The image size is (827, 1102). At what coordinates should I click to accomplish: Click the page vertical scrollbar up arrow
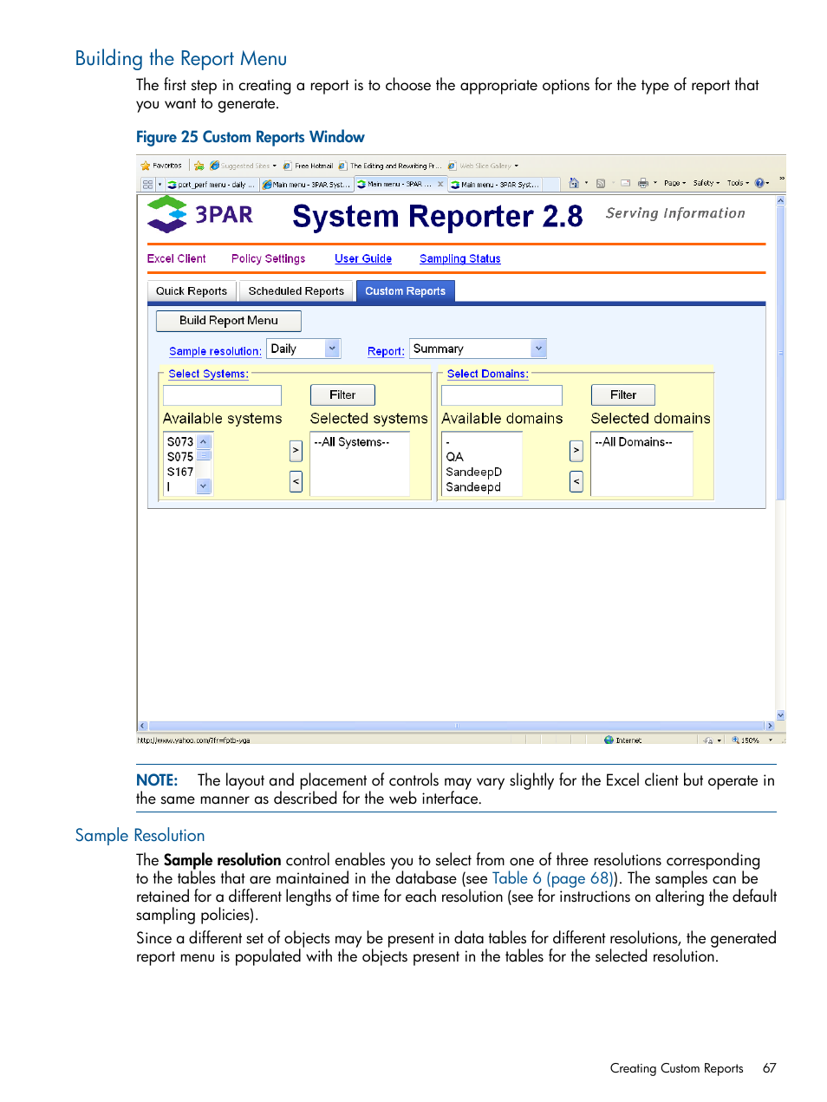point(781,200)
